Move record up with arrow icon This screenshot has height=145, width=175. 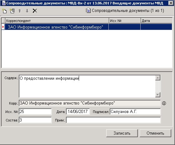20,11
